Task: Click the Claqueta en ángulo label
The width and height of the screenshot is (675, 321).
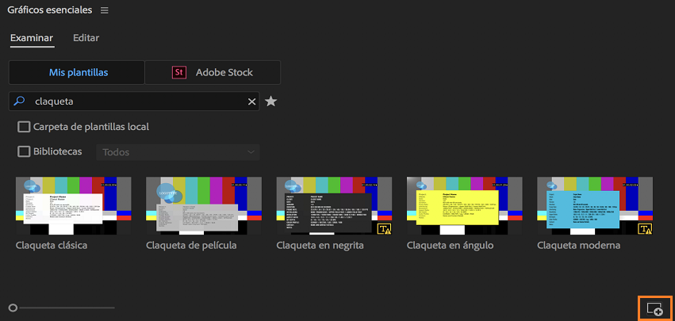Action: [x=450, y=246]
